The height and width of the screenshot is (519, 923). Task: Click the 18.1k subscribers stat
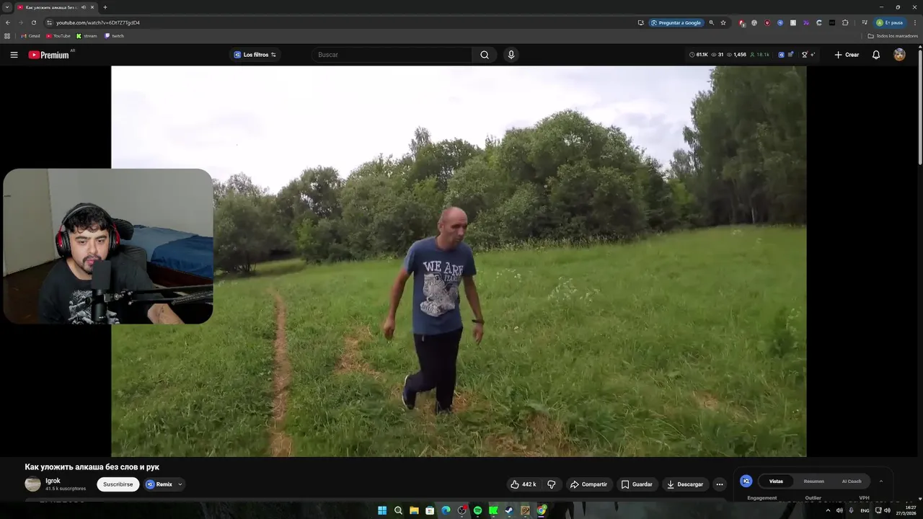click(x=760, y=55)
